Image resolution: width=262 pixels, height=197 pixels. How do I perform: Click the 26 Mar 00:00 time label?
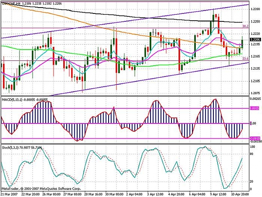coord(52,194)
